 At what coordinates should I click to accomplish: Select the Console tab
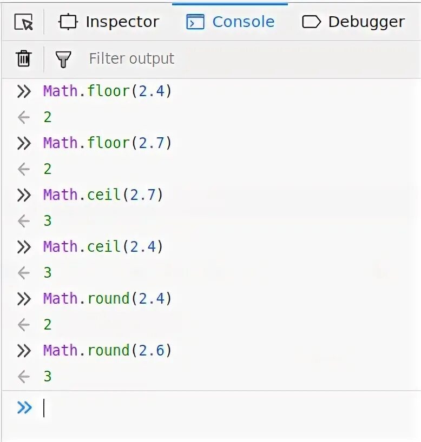(x=243, y=22)
